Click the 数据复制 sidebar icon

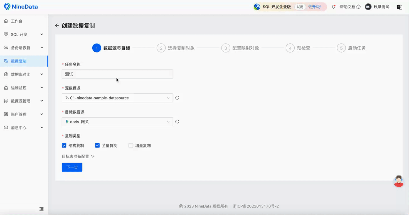6,61
